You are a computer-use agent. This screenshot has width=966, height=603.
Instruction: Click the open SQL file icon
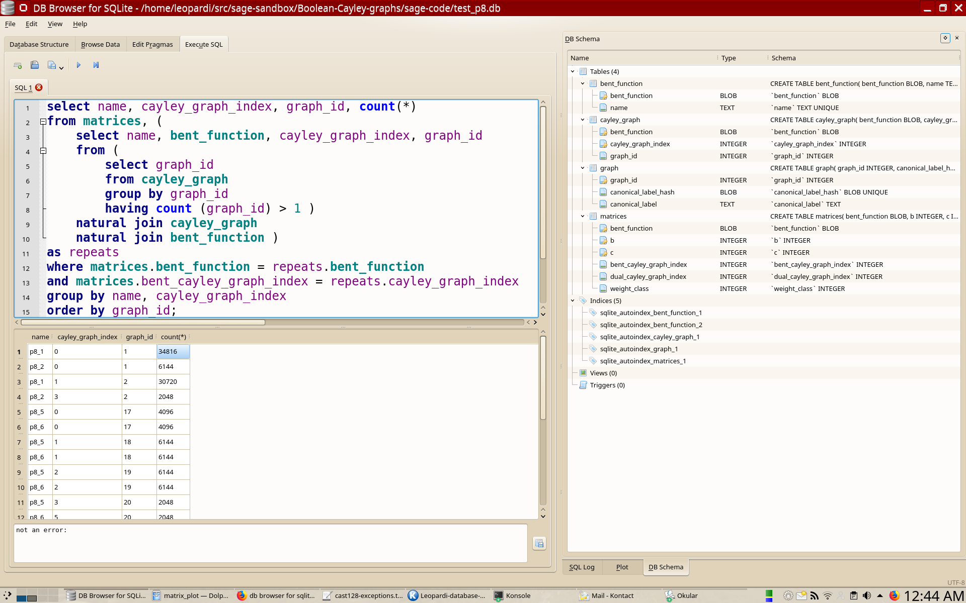tap(35, 65)
